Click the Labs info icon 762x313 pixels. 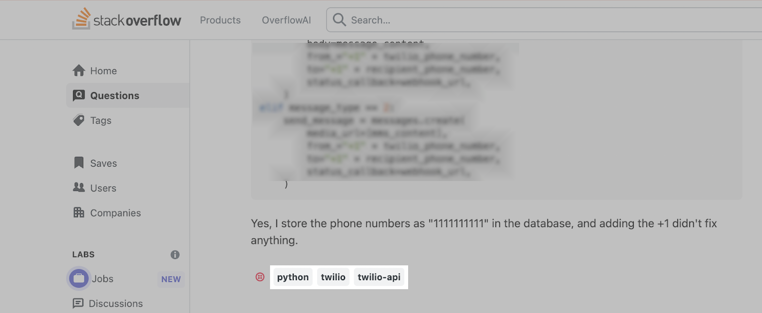point(175,255)
